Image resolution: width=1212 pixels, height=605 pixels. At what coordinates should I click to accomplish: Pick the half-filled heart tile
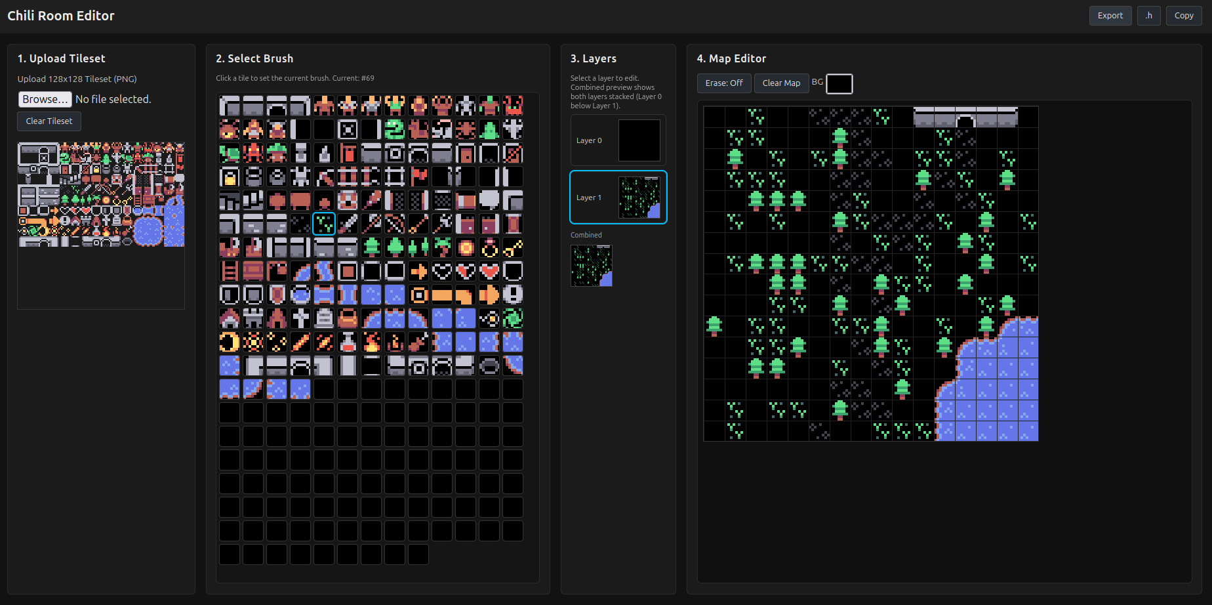[466, 271]
